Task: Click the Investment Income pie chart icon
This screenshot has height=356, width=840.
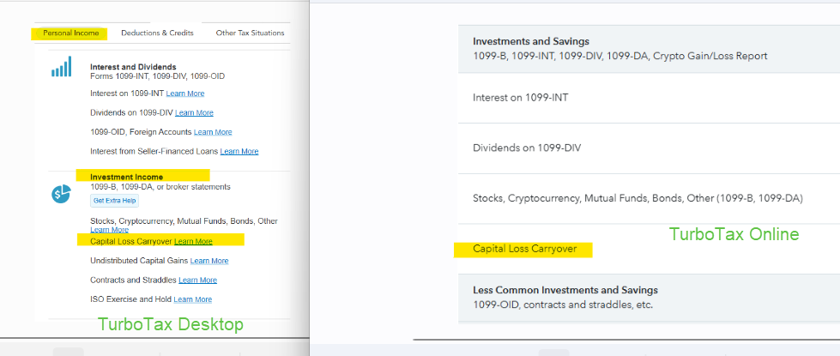Action: (x=61, y=194)
